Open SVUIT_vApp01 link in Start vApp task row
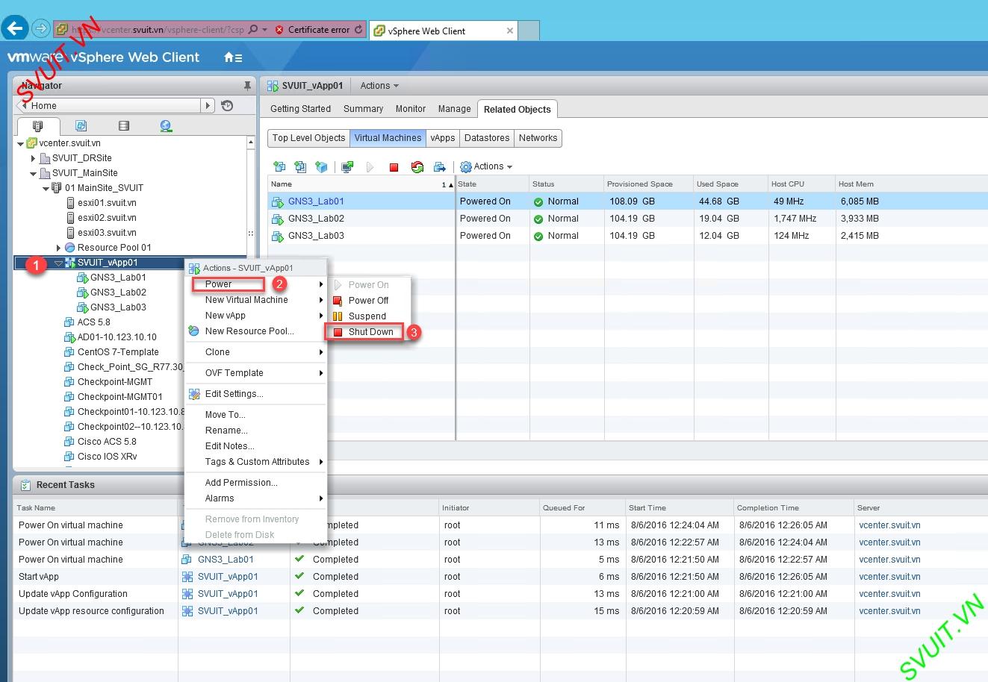Image resolution: width=988 pixels, height=682 pixels. 228,577
